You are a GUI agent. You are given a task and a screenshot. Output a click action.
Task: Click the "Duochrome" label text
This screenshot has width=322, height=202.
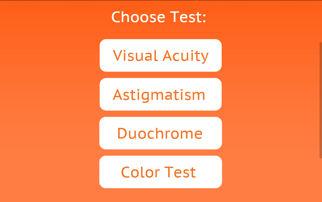pyautogui.click(x=160, y=134)
